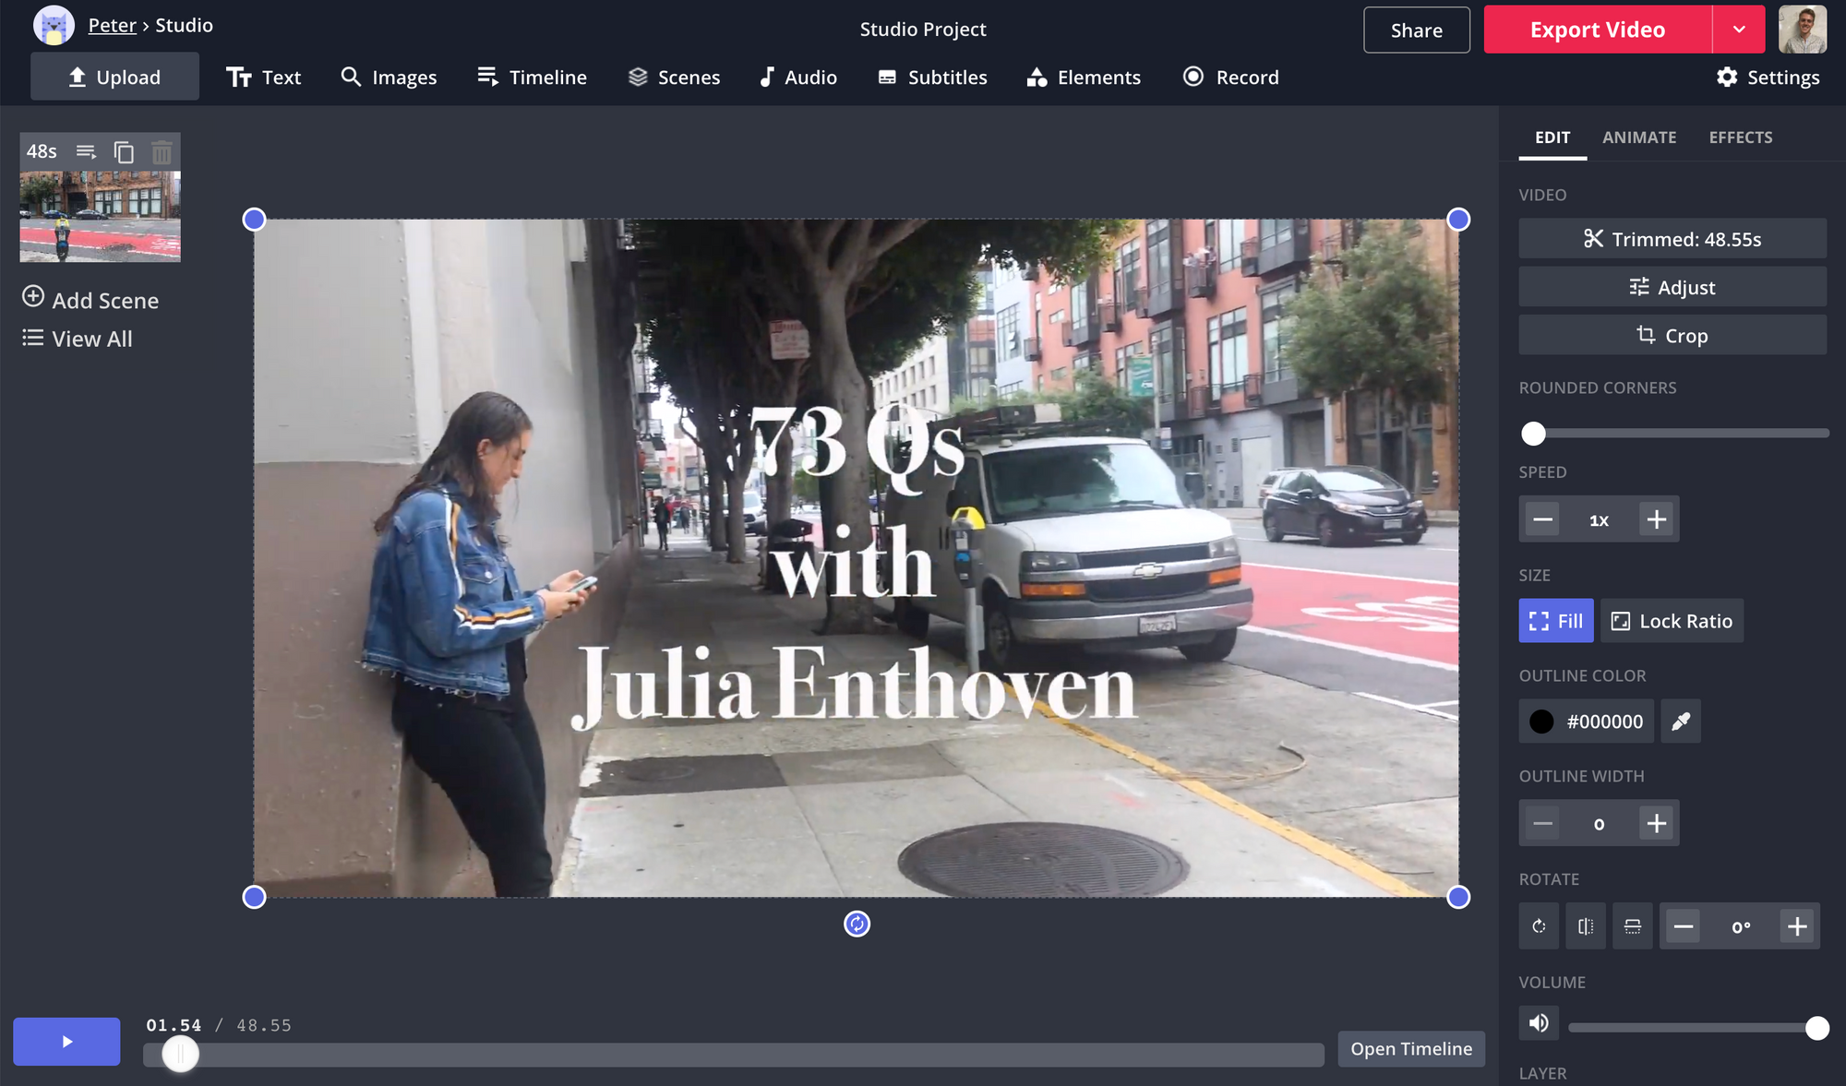Open the Subtitles menu

point(932,78)
